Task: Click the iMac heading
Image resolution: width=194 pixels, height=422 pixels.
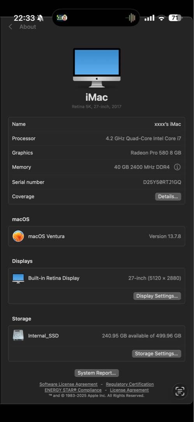Action: [x=97, y=97]
